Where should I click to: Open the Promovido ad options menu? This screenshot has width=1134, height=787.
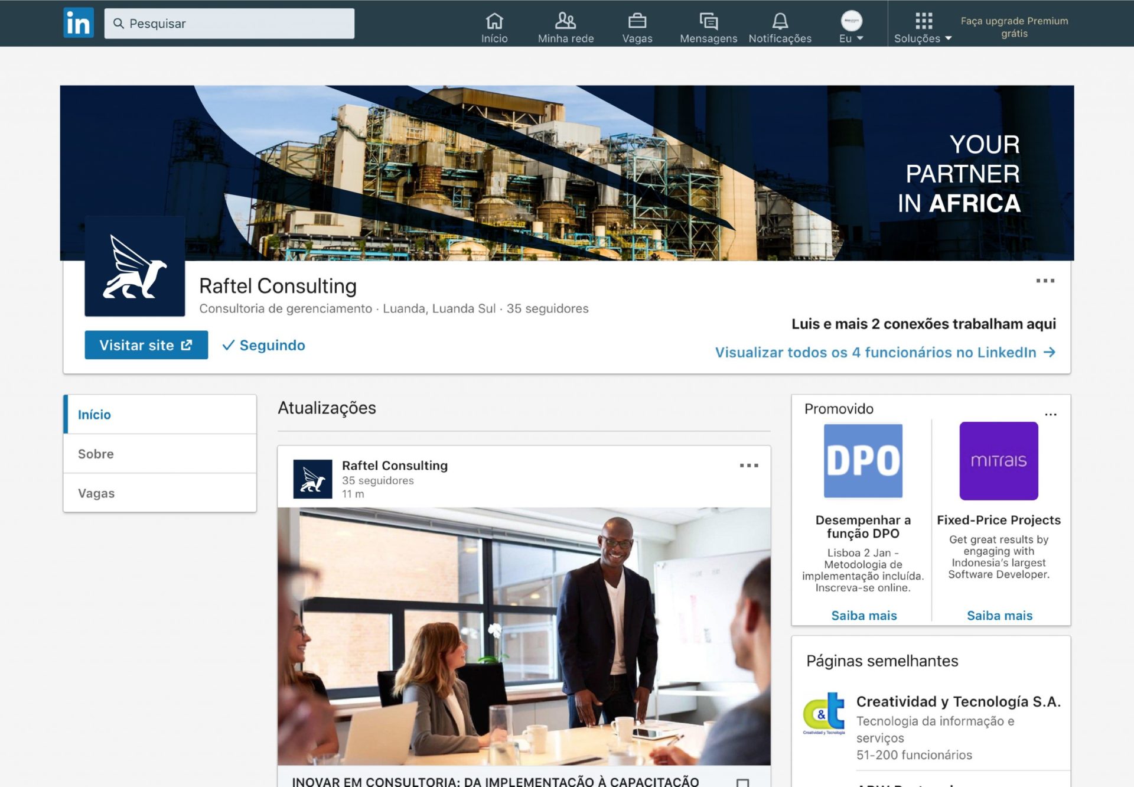click(1051, 414)
